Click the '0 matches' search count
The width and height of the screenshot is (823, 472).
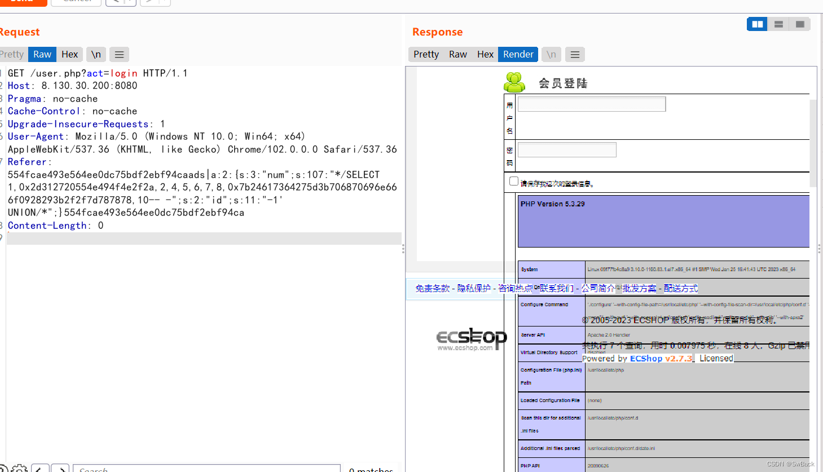[x=371, y=470]
